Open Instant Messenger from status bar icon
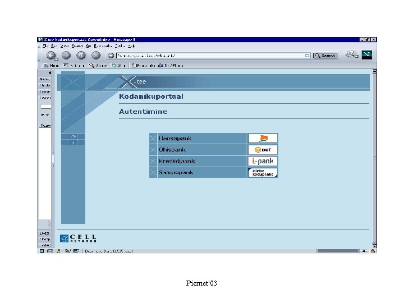The width and height of the screenshot is (404, 303). click(x=58, y=251)
